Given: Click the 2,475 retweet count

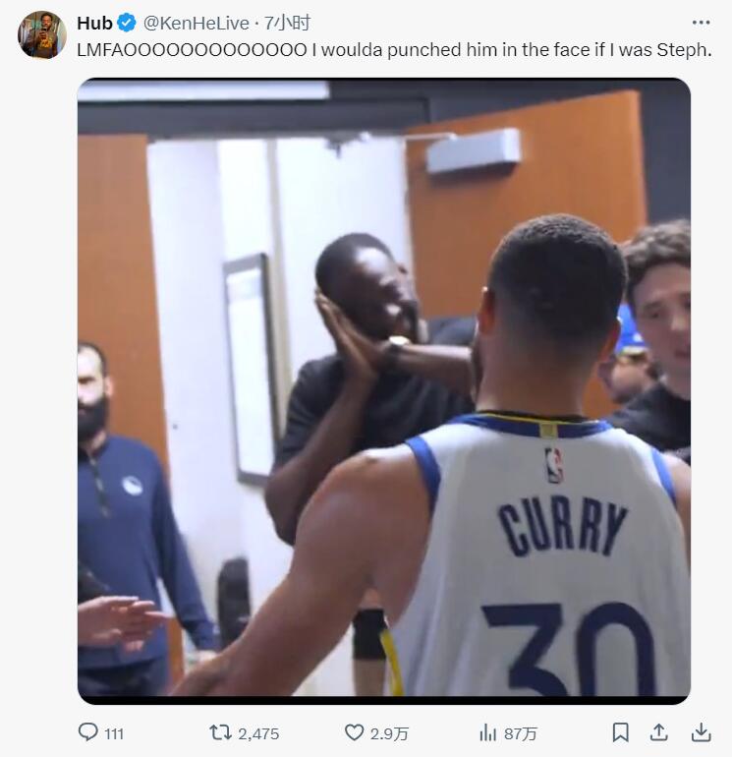Looking at the screenshot, I should 258,733.
